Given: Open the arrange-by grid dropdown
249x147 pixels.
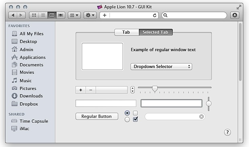Looking at the screenshot, I should click(74, 15).
